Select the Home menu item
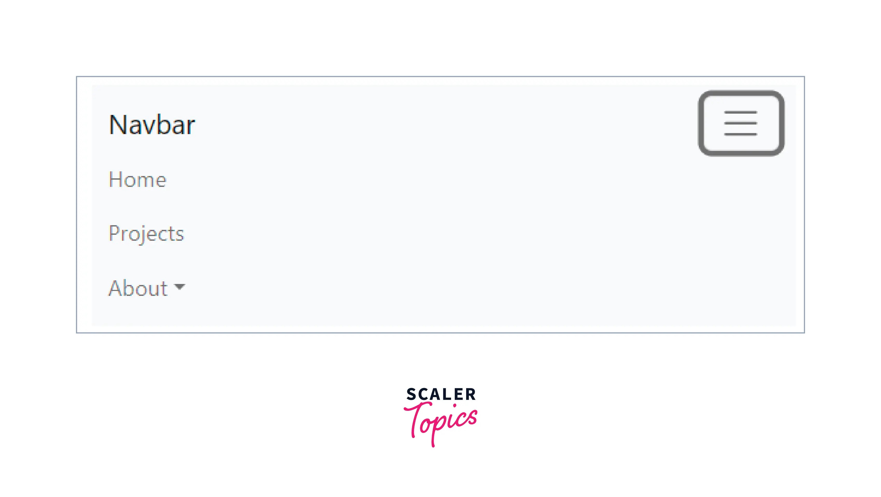Image resolution: width=881 pixels, height=497 pixels. 137,179
